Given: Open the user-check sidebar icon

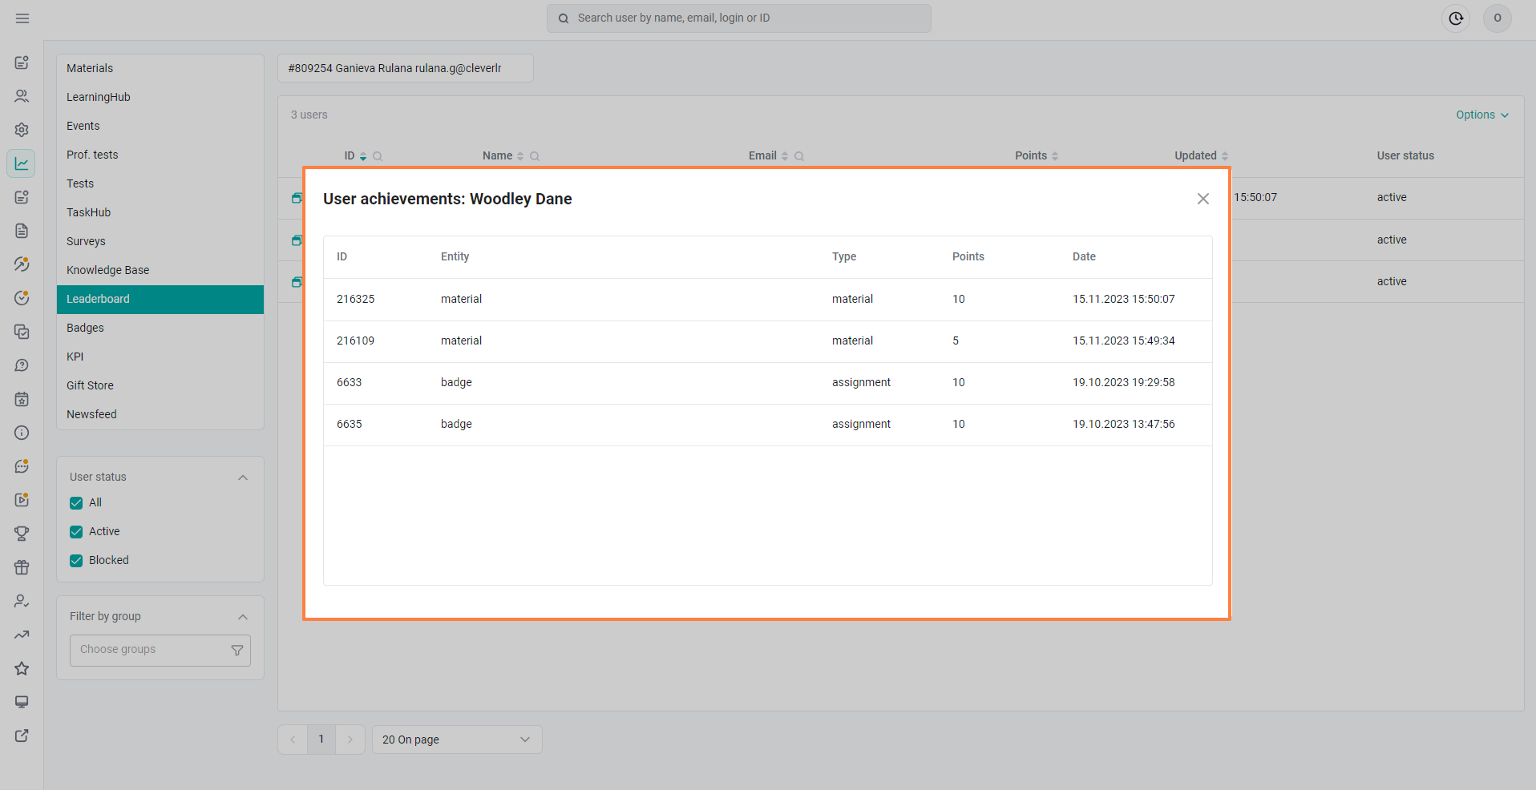Looking at the screenshot, I should click(22, 601).
